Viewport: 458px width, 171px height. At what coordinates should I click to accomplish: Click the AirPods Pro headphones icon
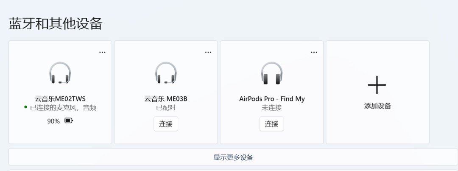click(x=271, y=73)
